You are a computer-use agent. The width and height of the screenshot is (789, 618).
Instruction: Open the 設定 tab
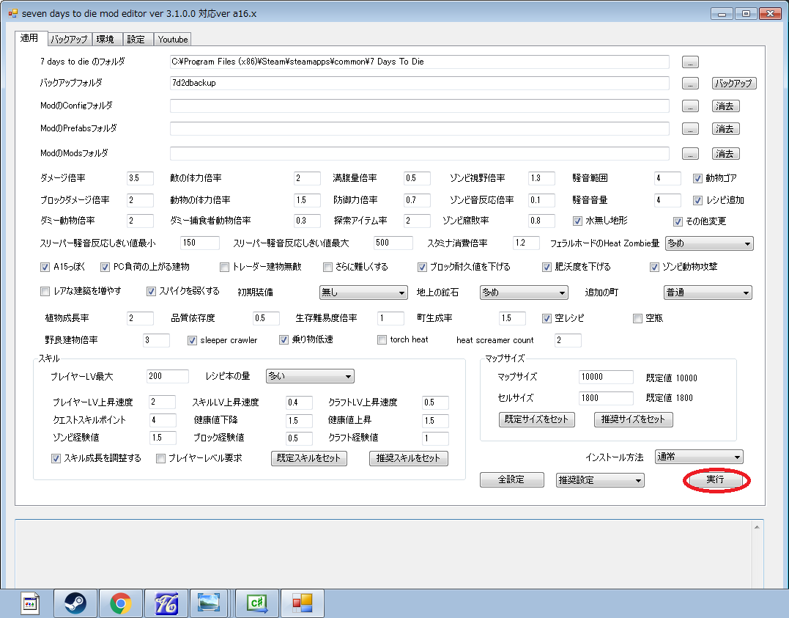(137, 40)
